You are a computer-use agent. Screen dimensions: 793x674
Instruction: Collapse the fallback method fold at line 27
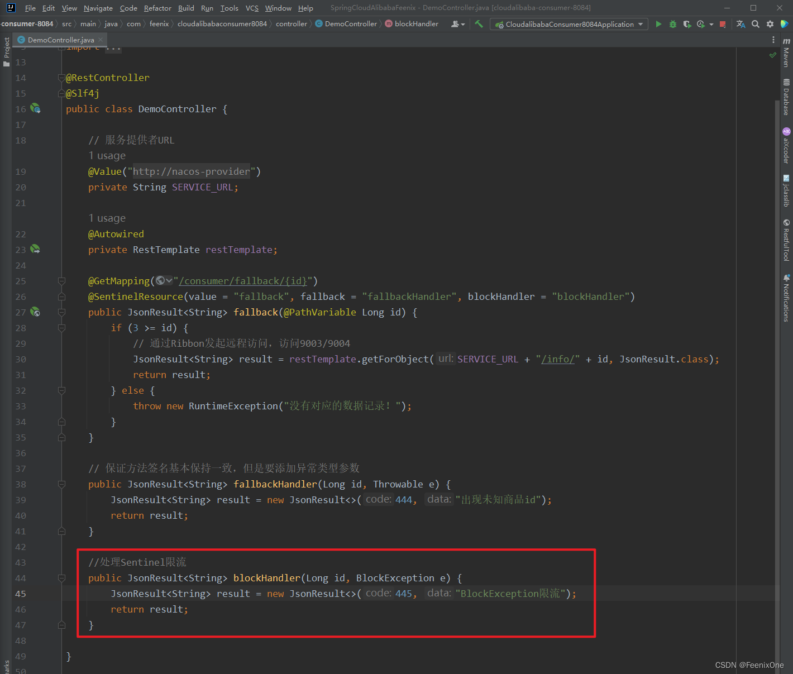click(x=61, y=312)
